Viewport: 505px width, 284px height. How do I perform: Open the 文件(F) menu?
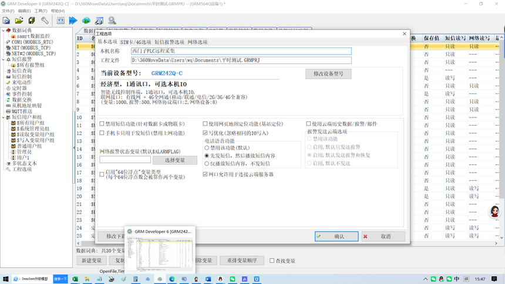point(8,11)
